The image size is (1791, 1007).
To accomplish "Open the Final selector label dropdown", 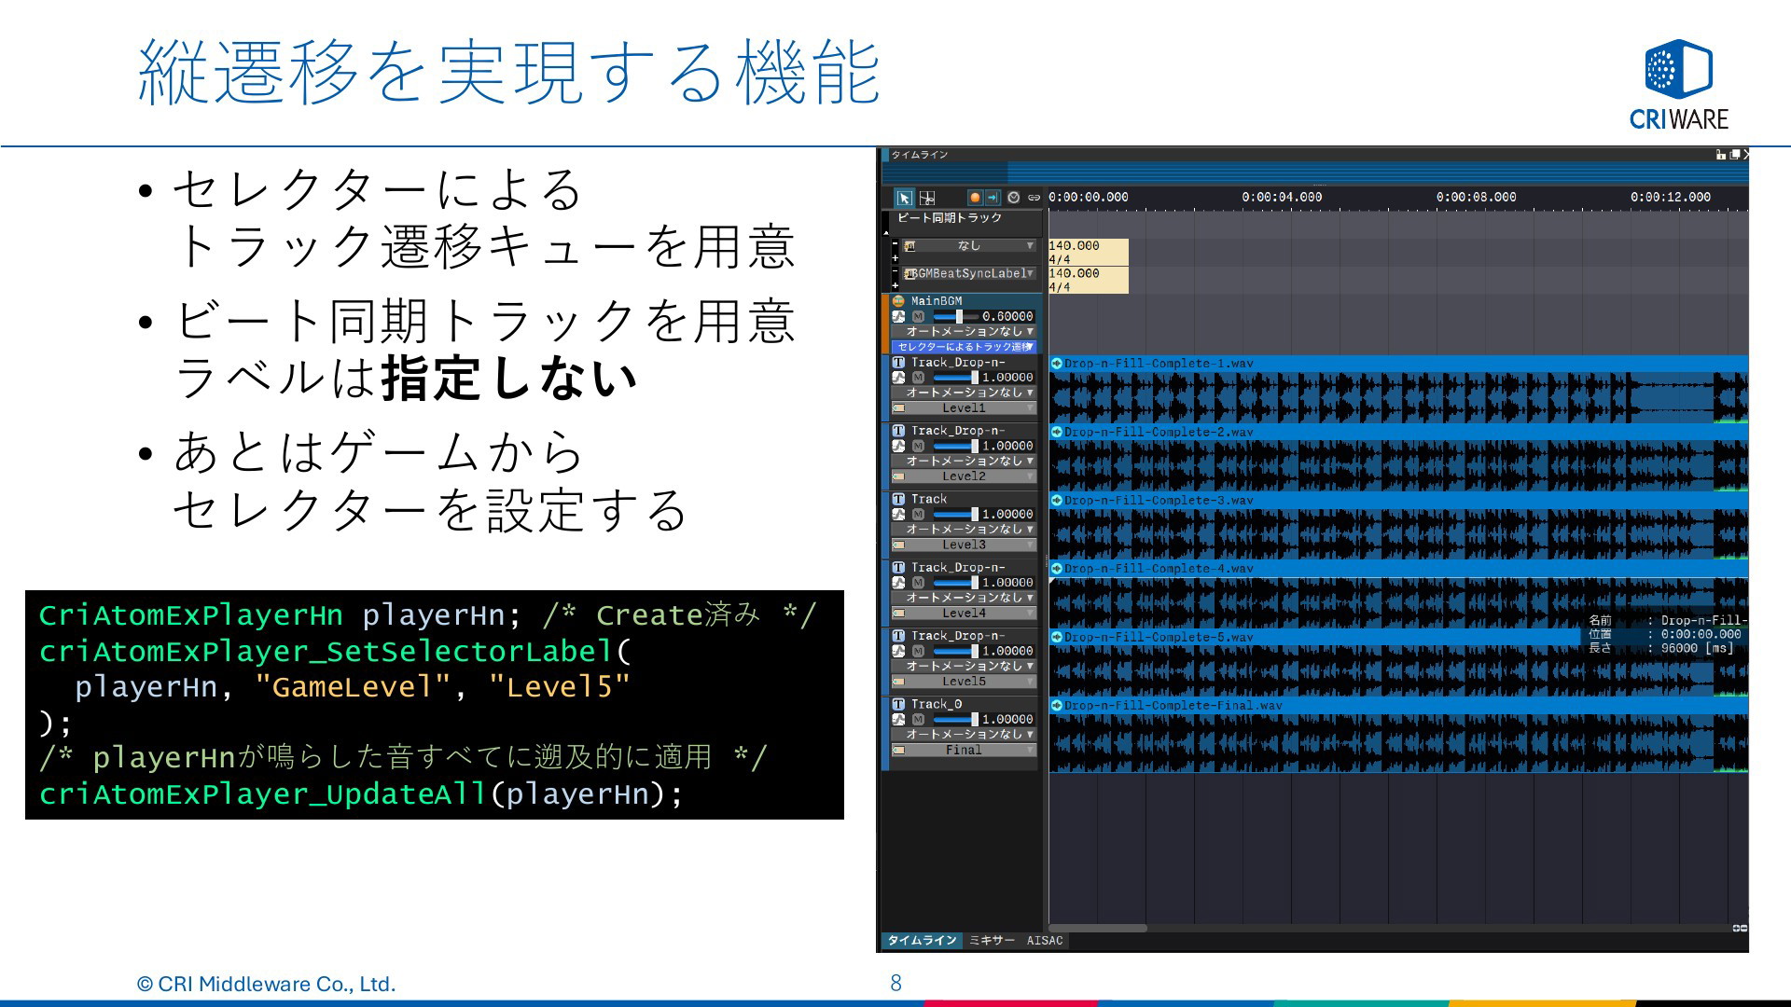I will [965, 750].
